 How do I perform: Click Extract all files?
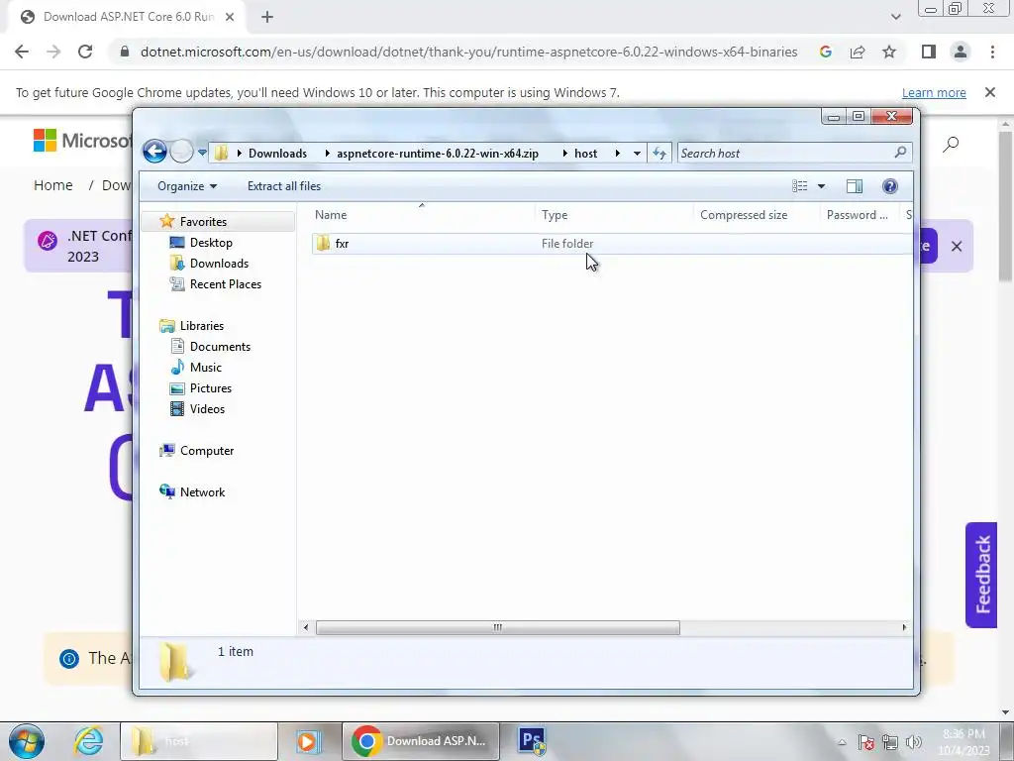(x=284, y=186)
